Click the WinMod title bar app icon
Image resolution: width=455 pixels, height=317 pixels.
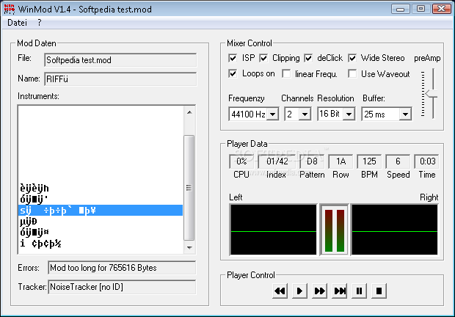click(x=10, y=9)
